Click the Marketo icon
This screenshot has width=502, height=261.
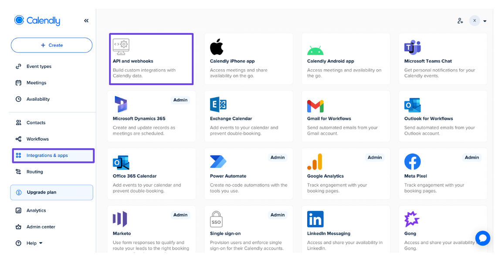pos(120,219)
